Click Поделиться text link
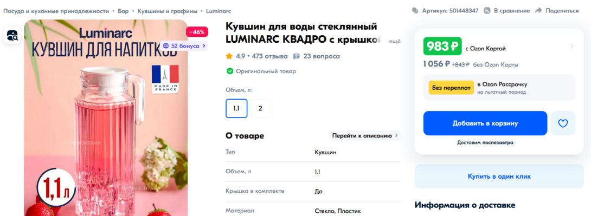 tap(562, 11)
